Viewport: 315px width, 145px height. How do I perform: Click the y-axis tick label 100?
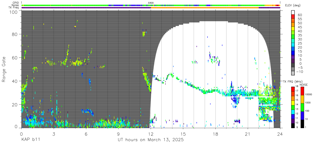pos(14,12)
